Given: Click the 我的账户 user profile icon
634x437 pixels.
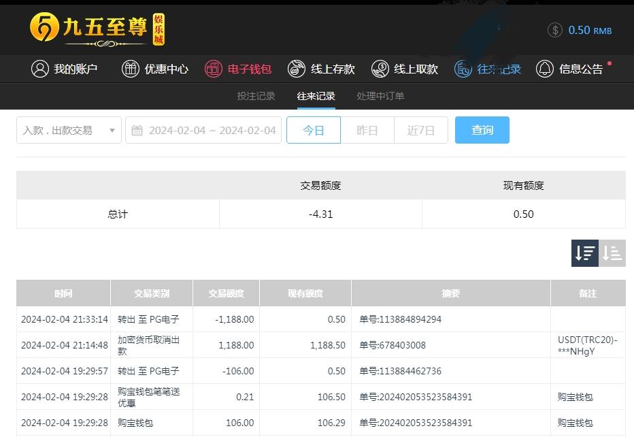Looking at the screenshot, I should click(x=40, y=69).
